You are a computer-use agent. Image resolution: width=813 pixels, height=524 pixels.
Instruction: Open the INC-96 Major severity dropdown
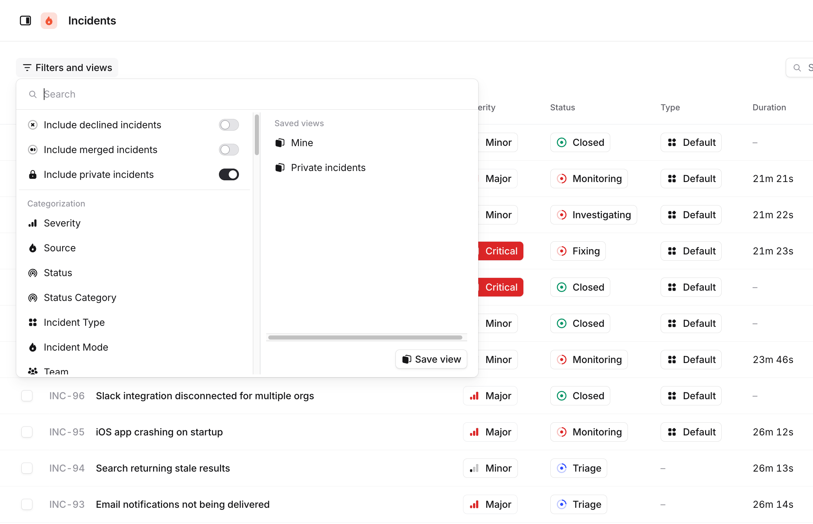coord(490,396)
